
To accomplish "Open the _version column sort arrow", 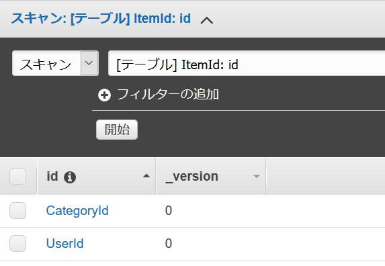I will 257,177.
